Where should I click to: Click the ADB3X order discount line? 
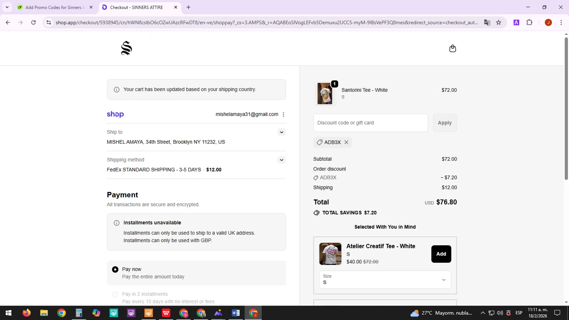[x=385, y=177]
